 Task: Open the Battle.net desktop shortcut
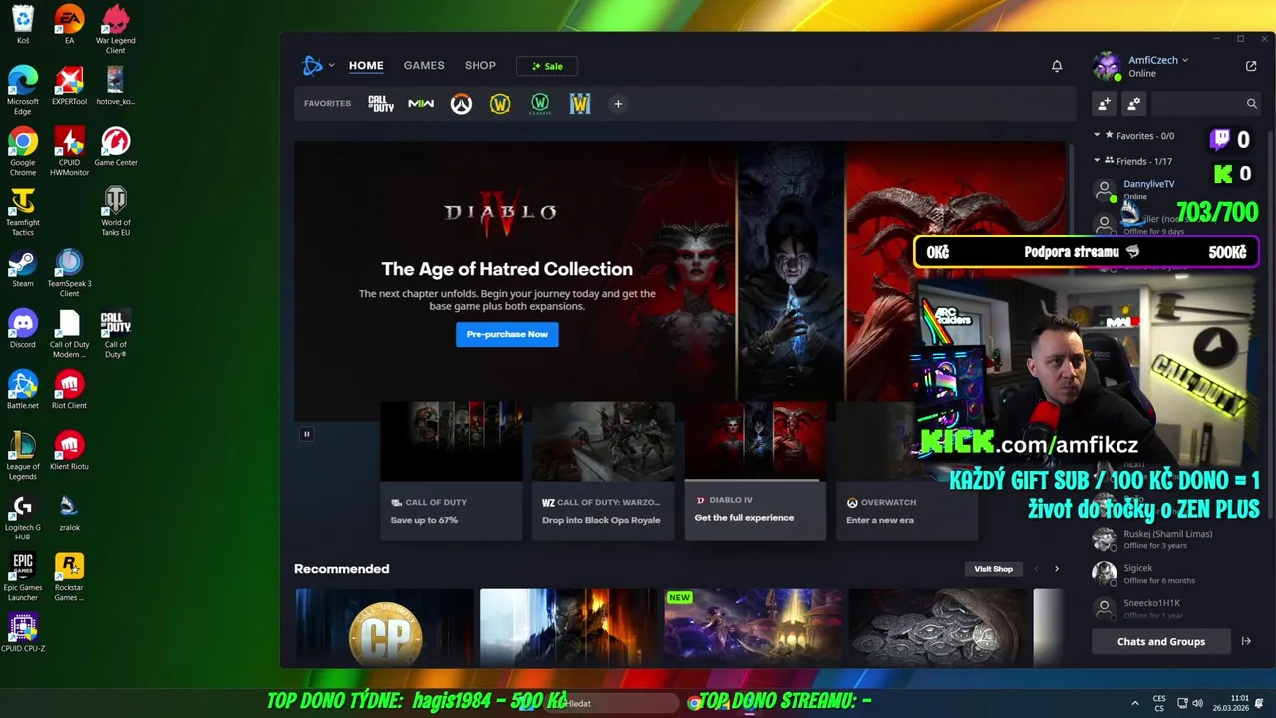pyautogui.click(x=23, y=390)
